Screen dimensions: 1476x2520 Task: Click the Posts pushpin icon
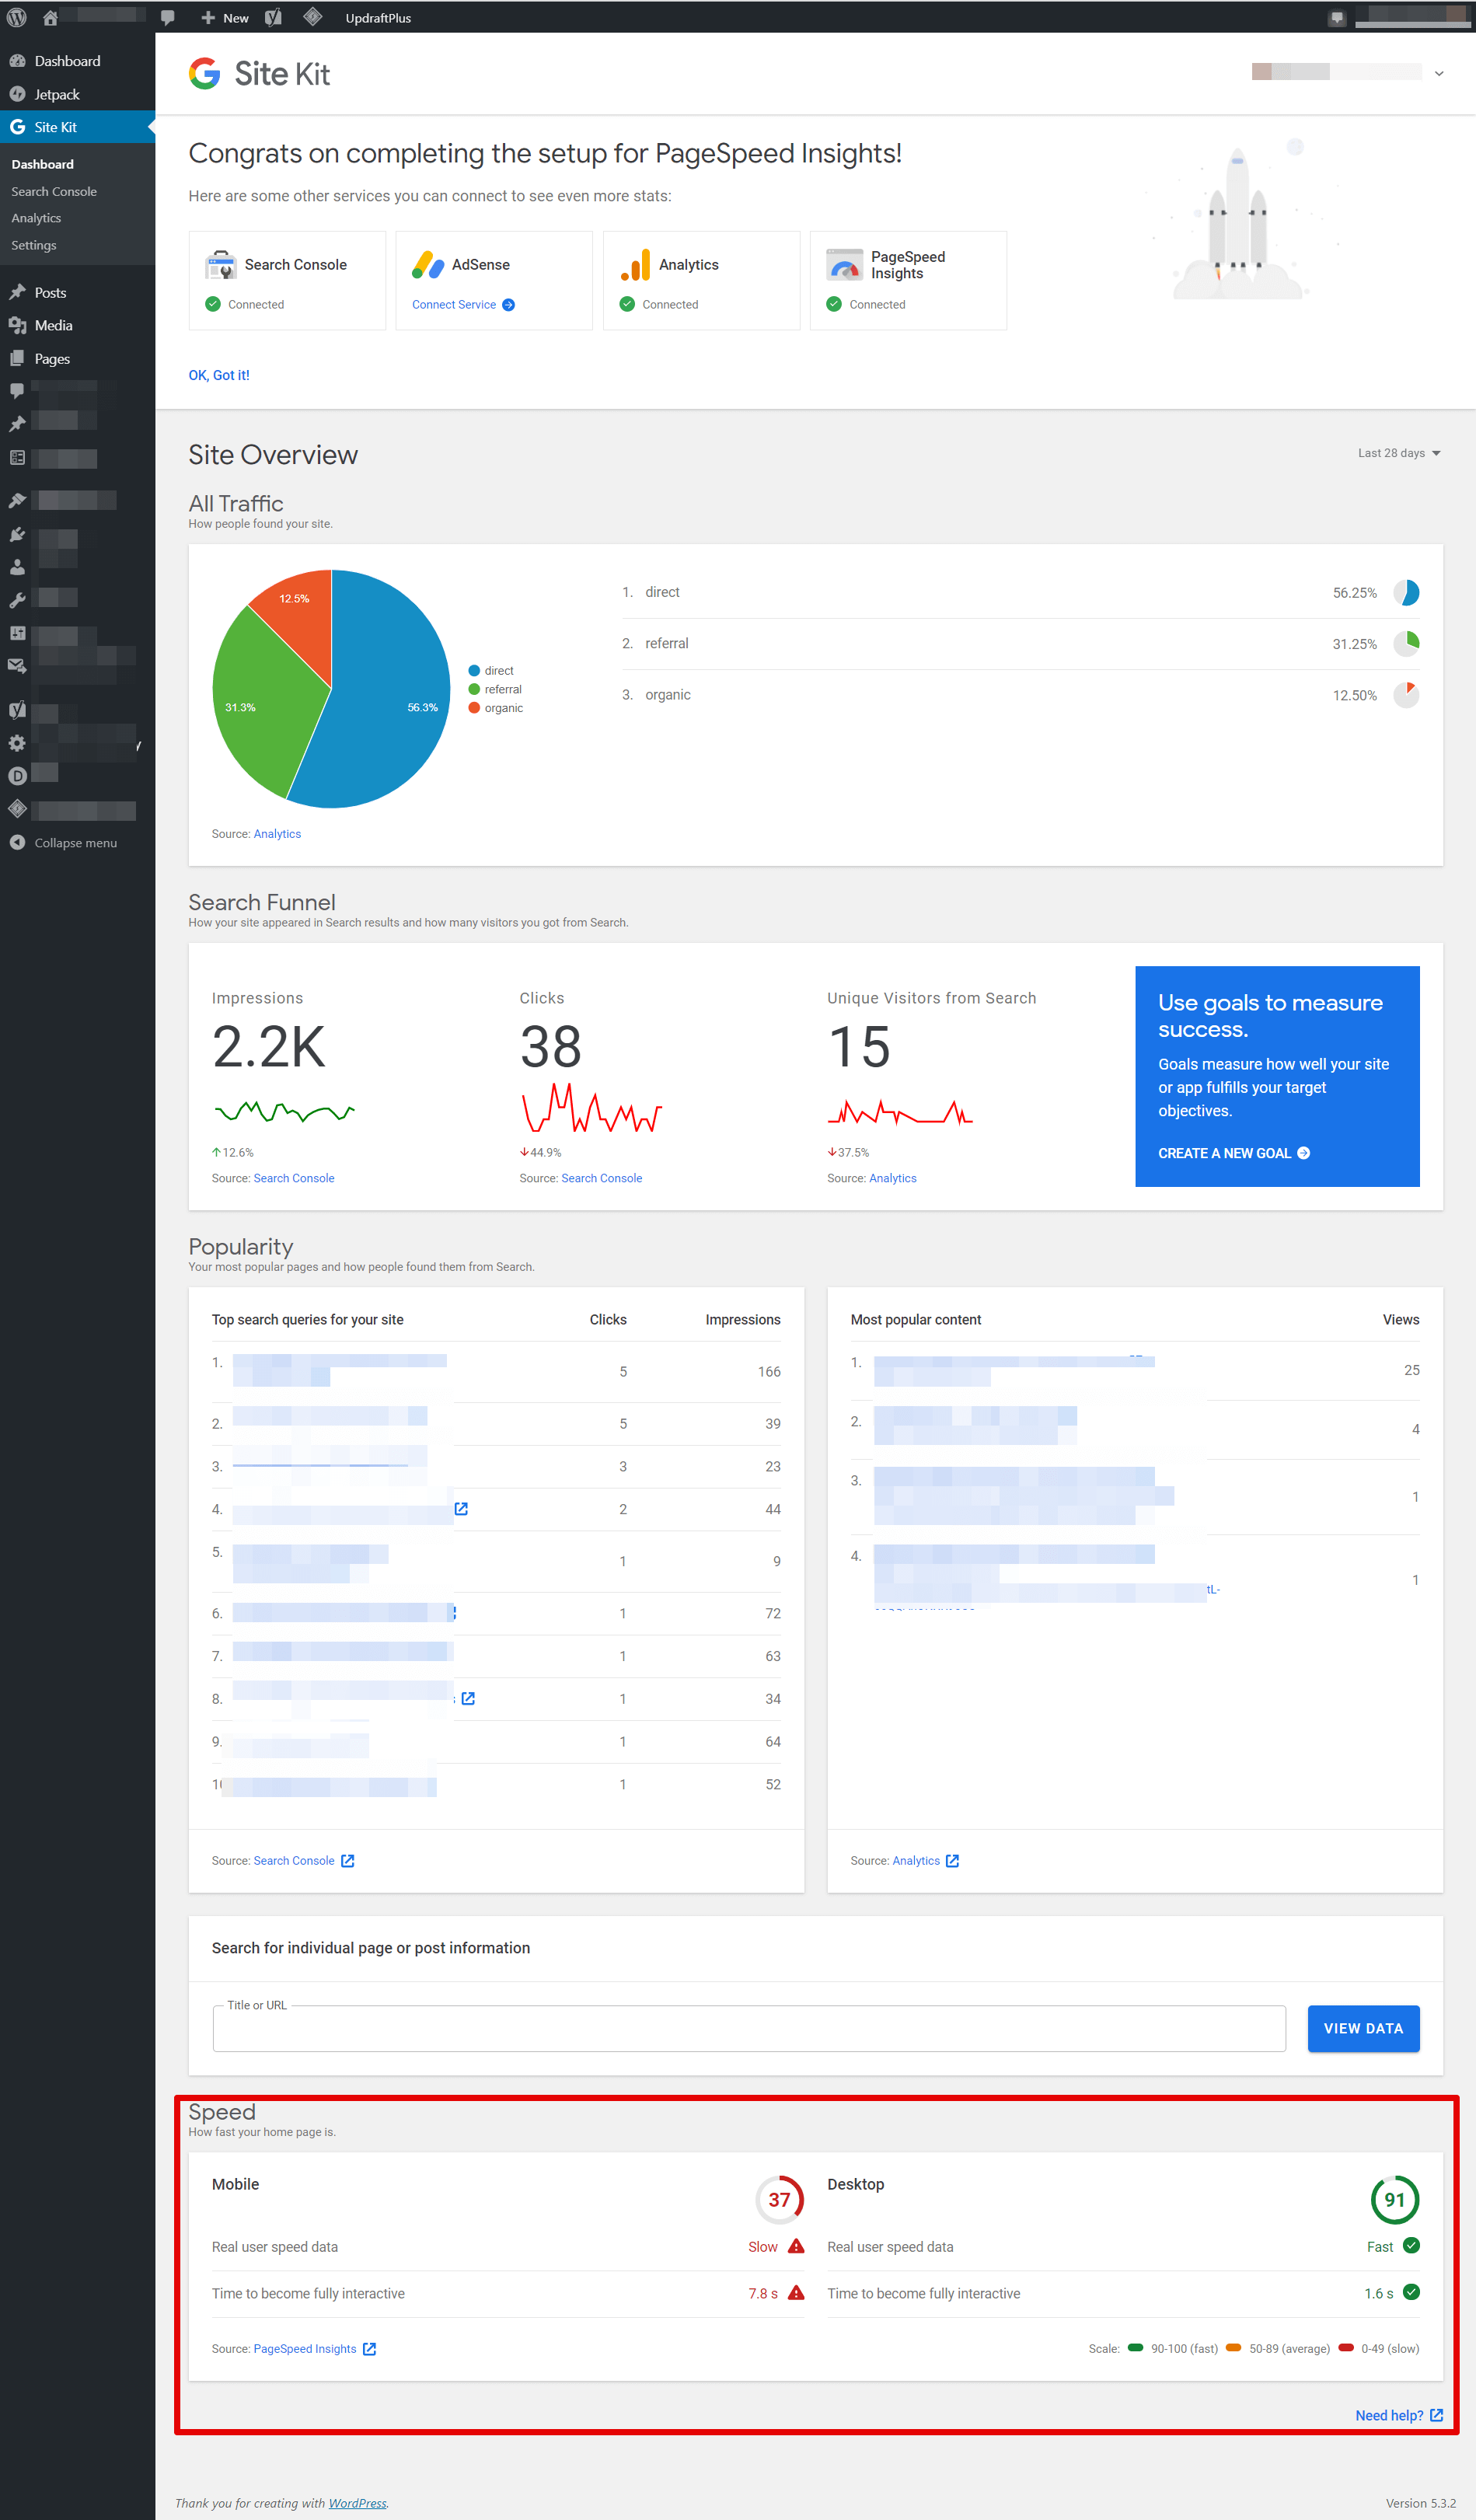click(x=17, y=292)
